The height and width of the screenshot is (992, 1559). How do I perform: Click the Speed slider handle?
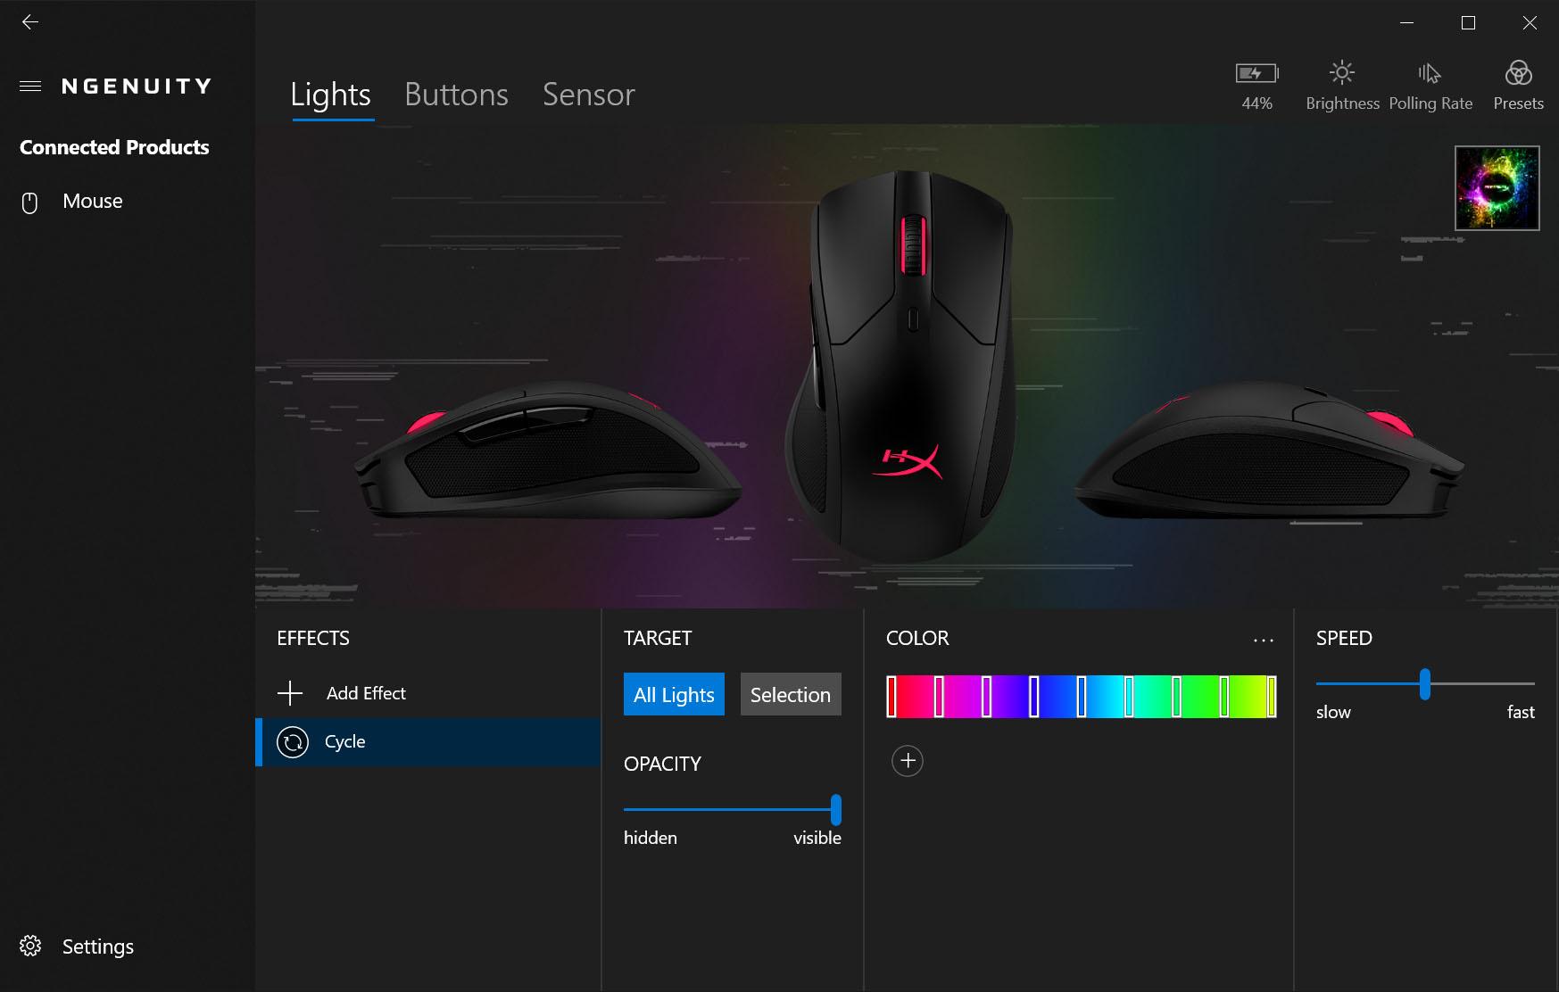click(x=1425, y=684)
